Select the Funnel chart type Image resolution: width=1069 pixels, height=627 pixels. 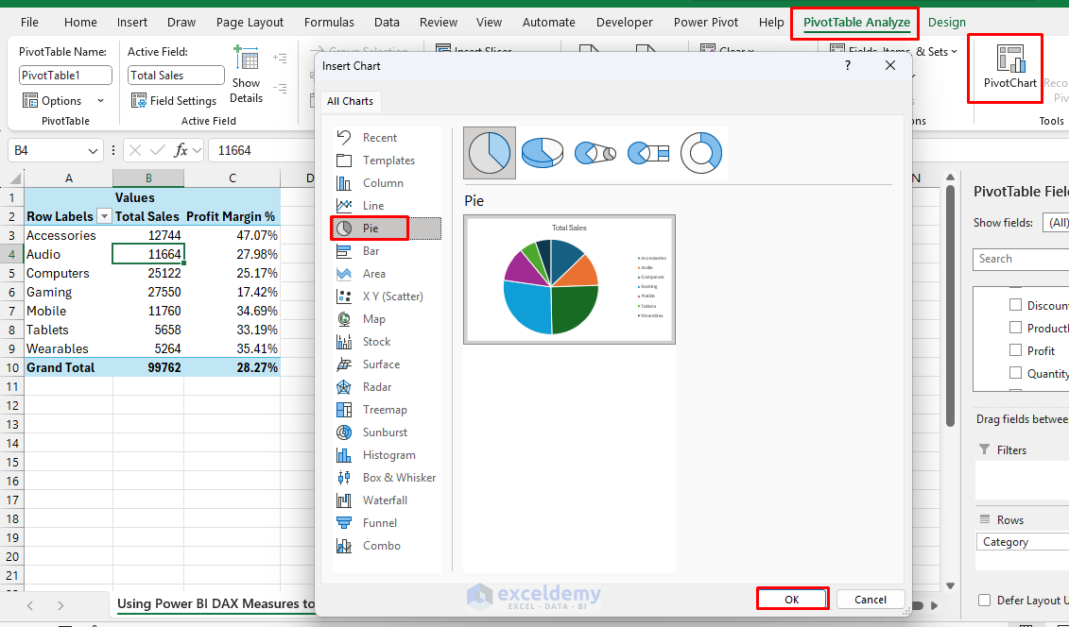[383, 522]
